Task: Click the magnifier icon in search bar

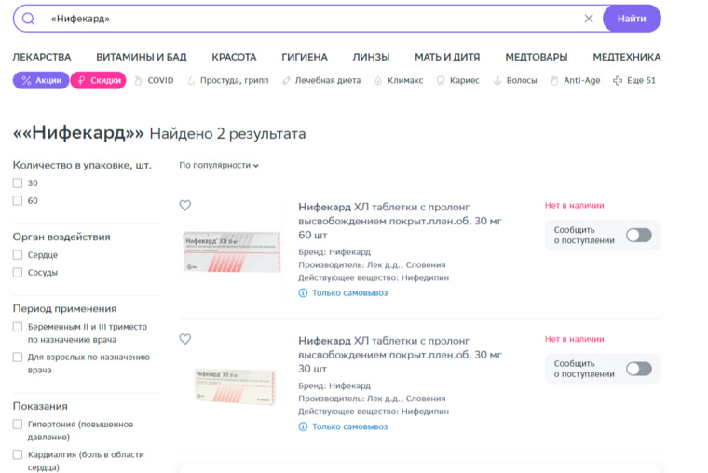Action: [x=29, y=19]
